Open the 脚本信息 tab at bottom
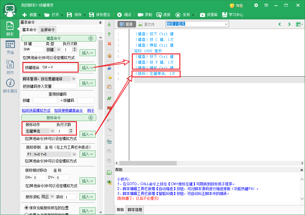305x215 pixels. click(135, 210)
